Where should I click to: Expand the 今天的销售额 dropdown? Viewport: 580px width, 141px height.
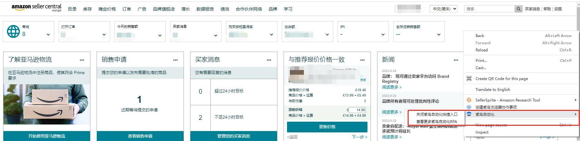coord(160,35)
